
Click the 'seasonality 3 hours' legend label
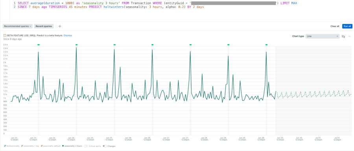[73, 146]
